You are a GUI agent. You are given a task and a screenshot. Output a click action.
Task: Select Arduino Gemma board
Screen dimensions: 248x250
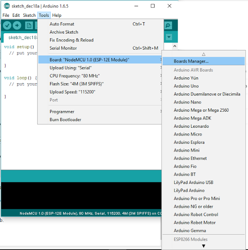click(204, 230)
